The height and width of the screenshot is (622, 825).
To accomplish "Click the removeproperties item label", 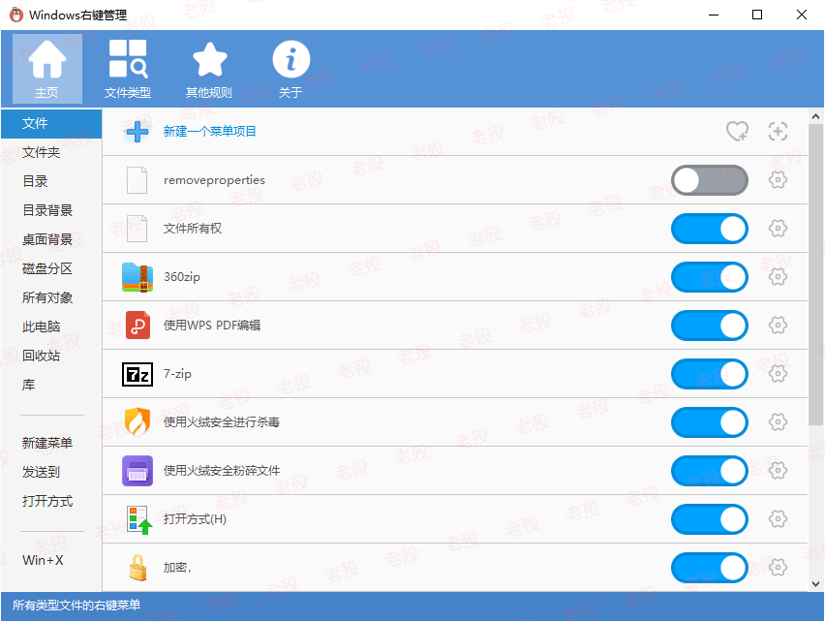I will pyautogui.click(x=214, y=180).
